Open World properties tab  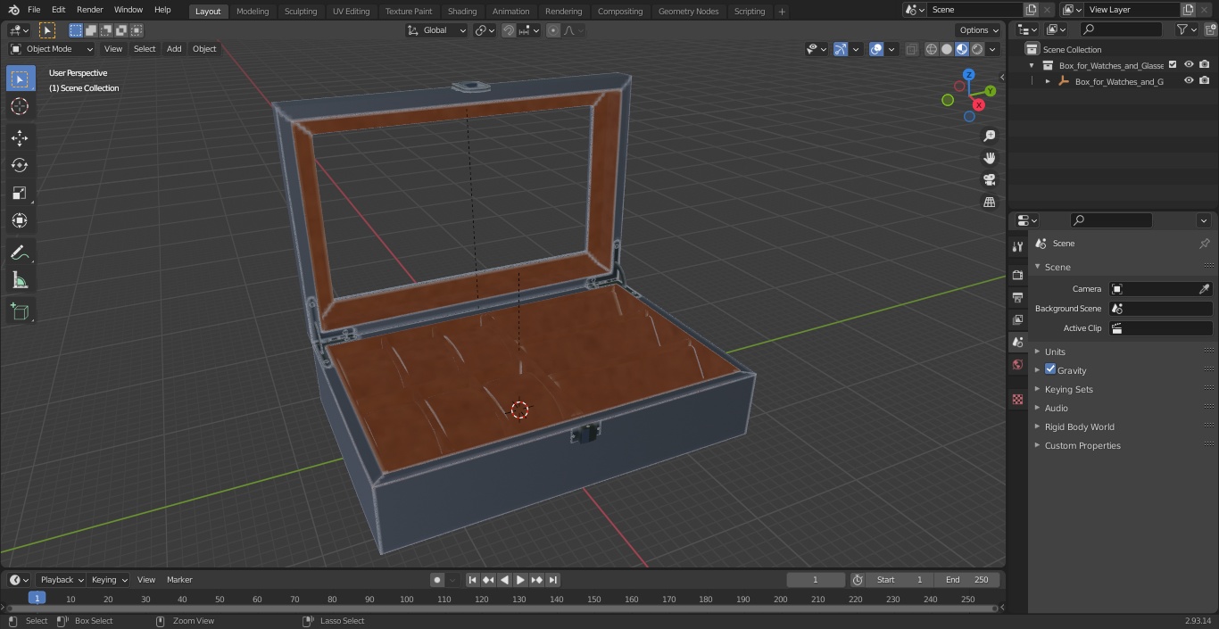(x=1017, y=365)
